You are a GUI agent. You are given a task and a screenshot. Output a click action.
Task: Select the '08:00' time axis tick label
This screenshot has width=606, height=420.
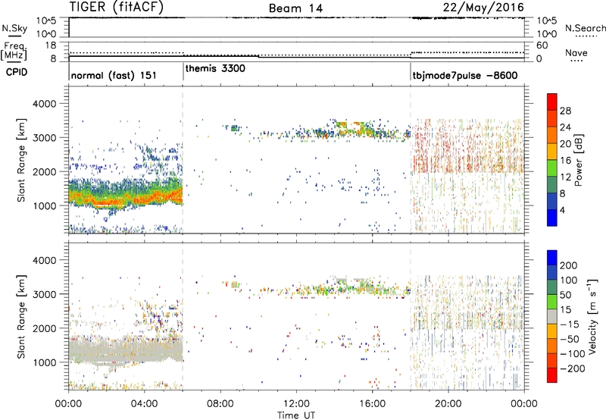[220, 404]
